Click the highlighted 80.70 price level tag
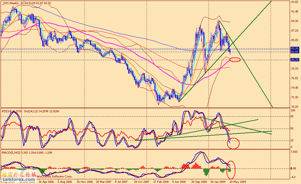This screenshot has width=301, height=184. (295, 60)
